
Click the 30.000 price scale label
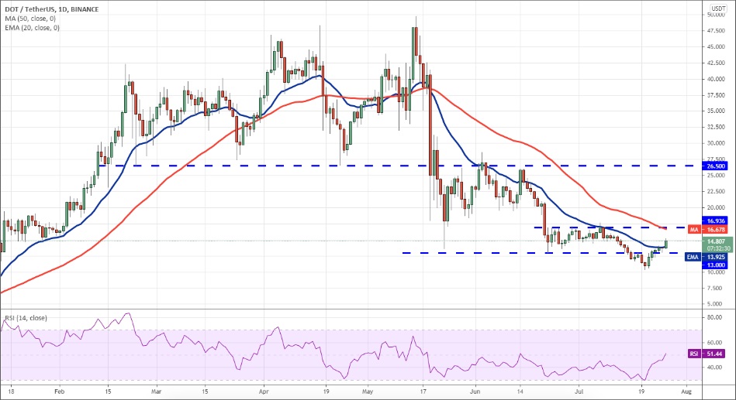tap(715, 143)
